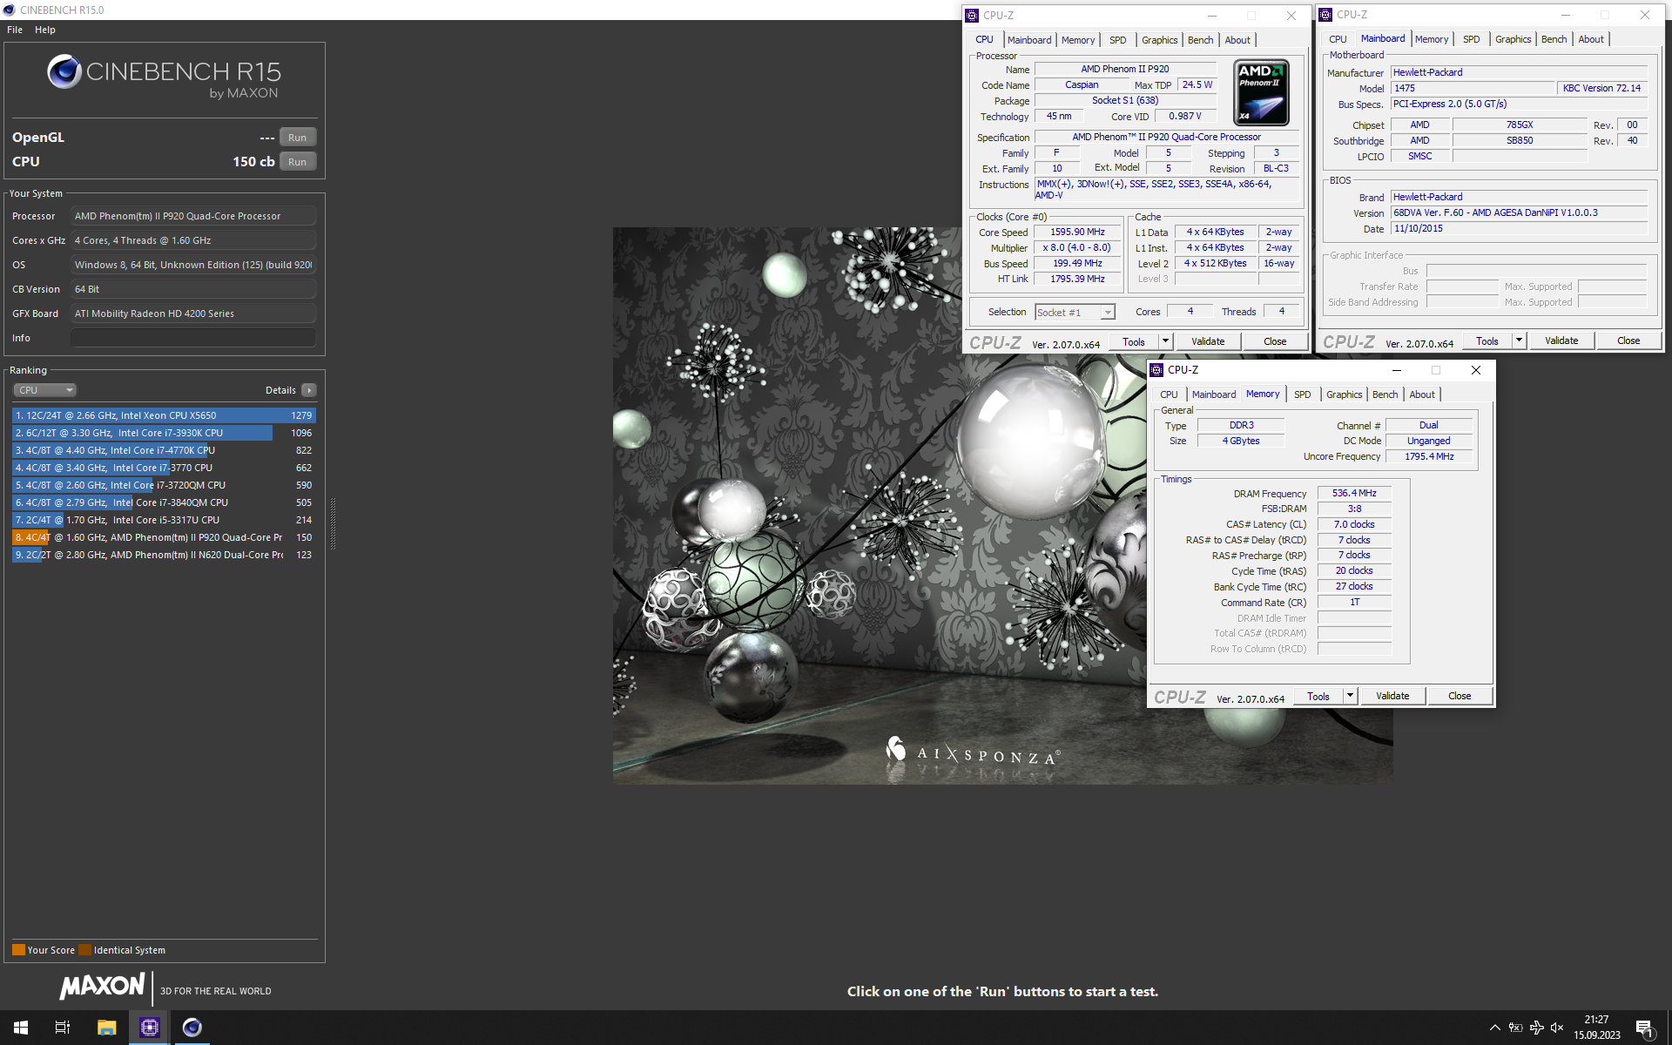
Task: Click the orange Your Score legend swatch
Action: tap(18, 950)
